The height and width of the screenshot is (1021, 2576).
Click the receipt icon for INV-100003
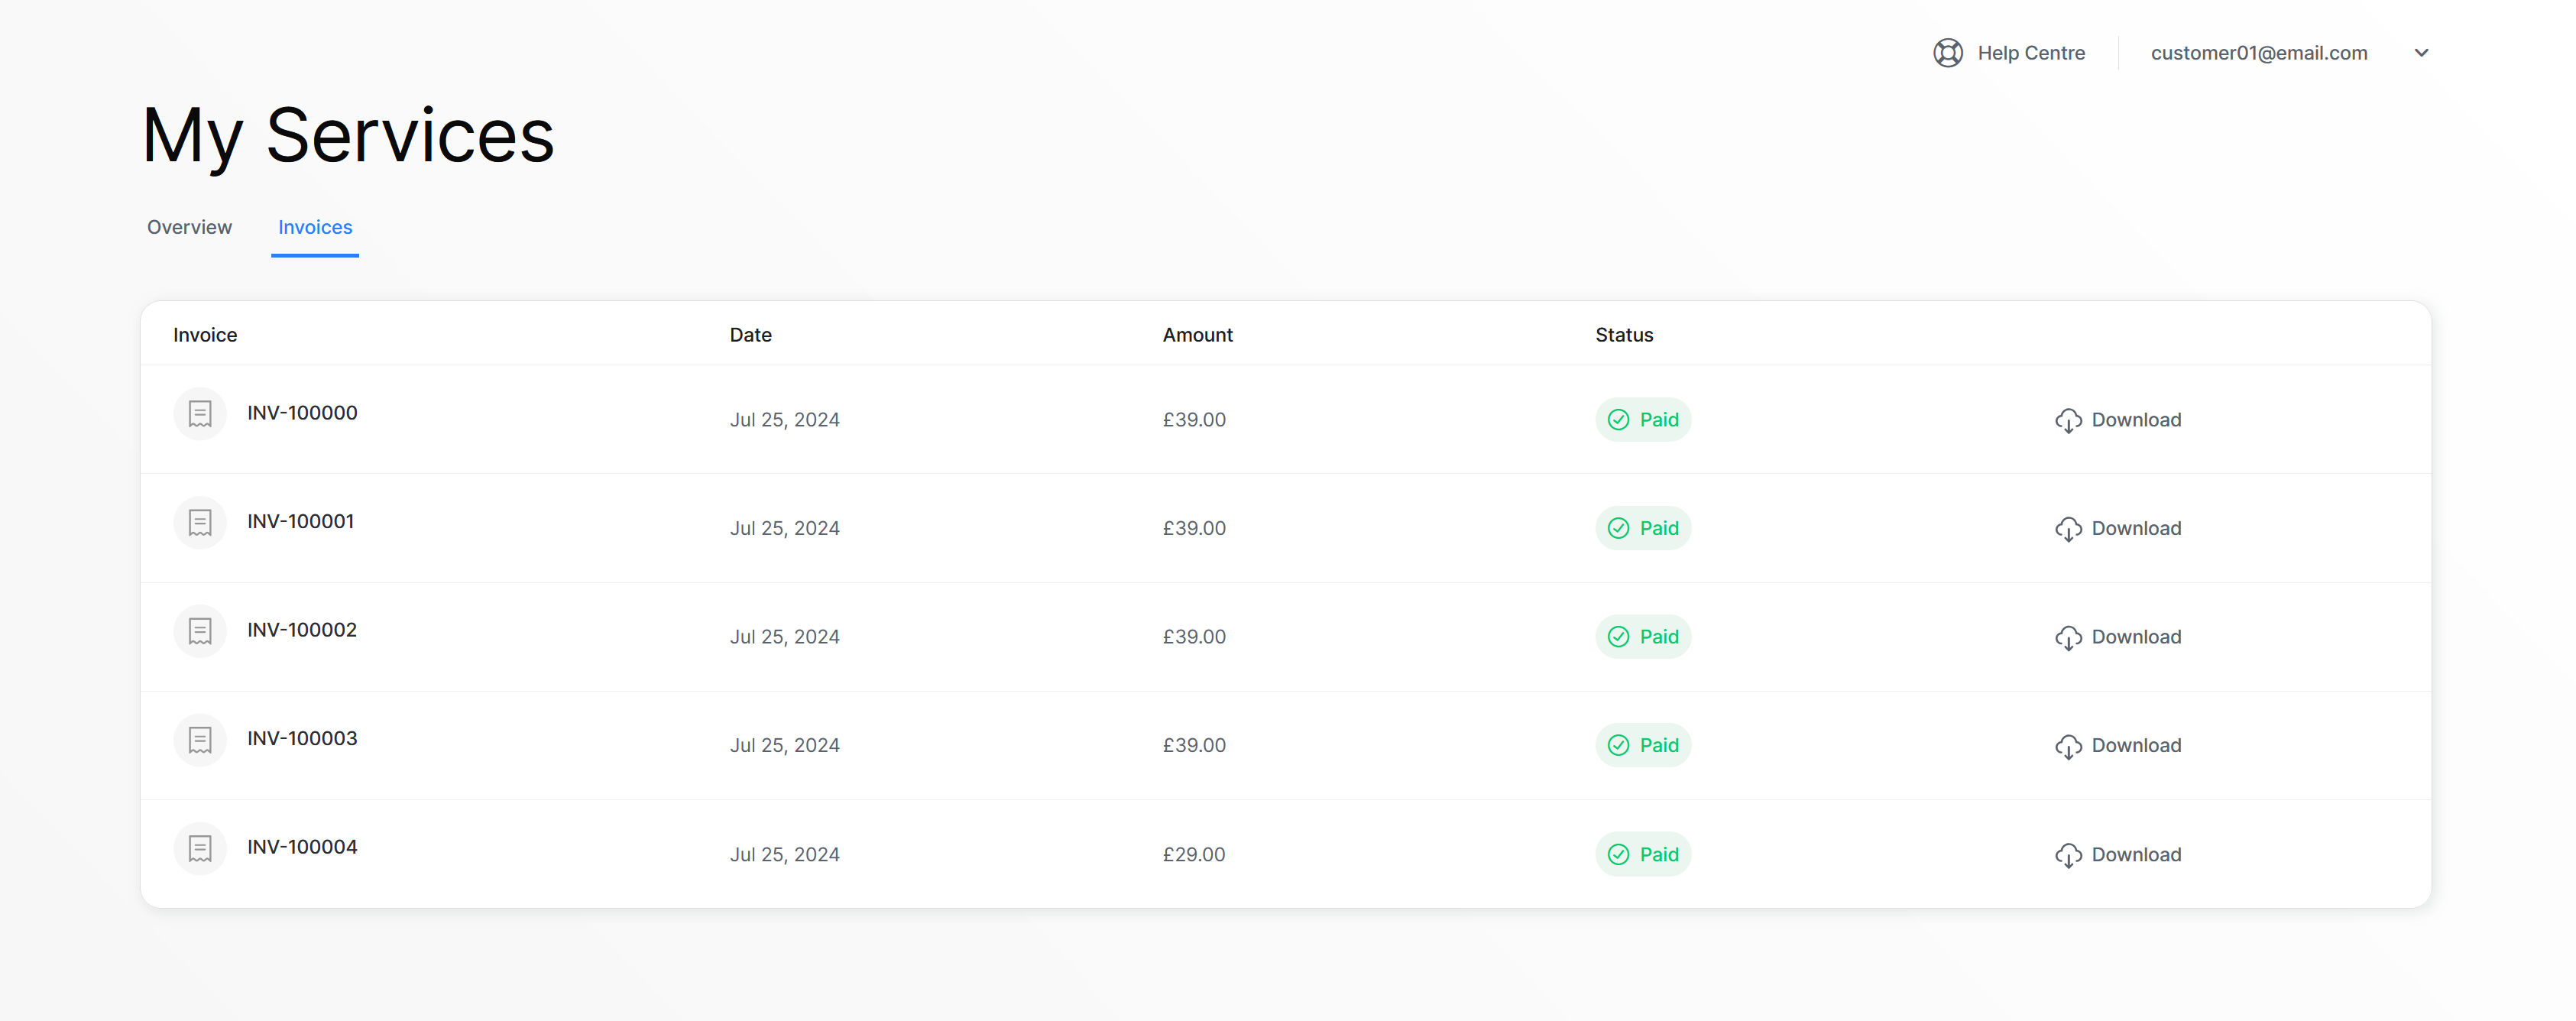click(200, 739)
